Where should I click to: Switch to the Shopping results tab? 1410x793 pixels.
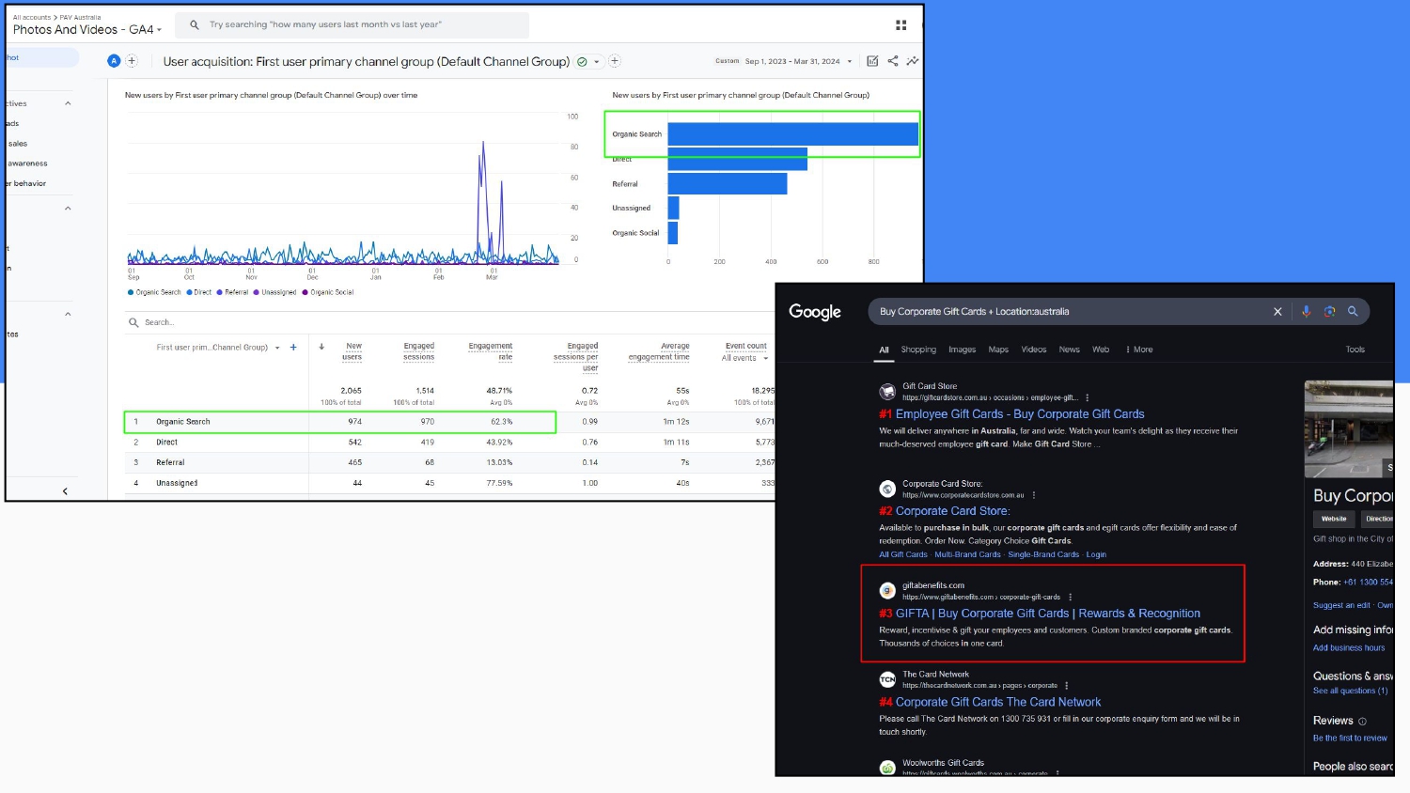(918, 350)
